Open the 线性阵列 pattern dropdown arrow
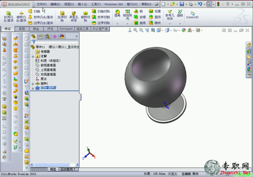 tap(127, 24)
